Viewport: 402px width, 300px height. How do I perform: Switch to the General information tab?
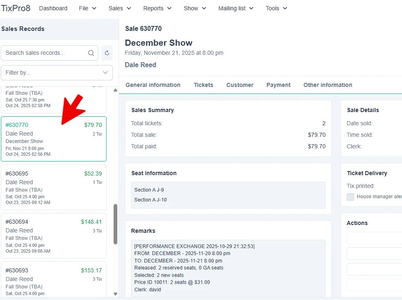coord(153,85)
